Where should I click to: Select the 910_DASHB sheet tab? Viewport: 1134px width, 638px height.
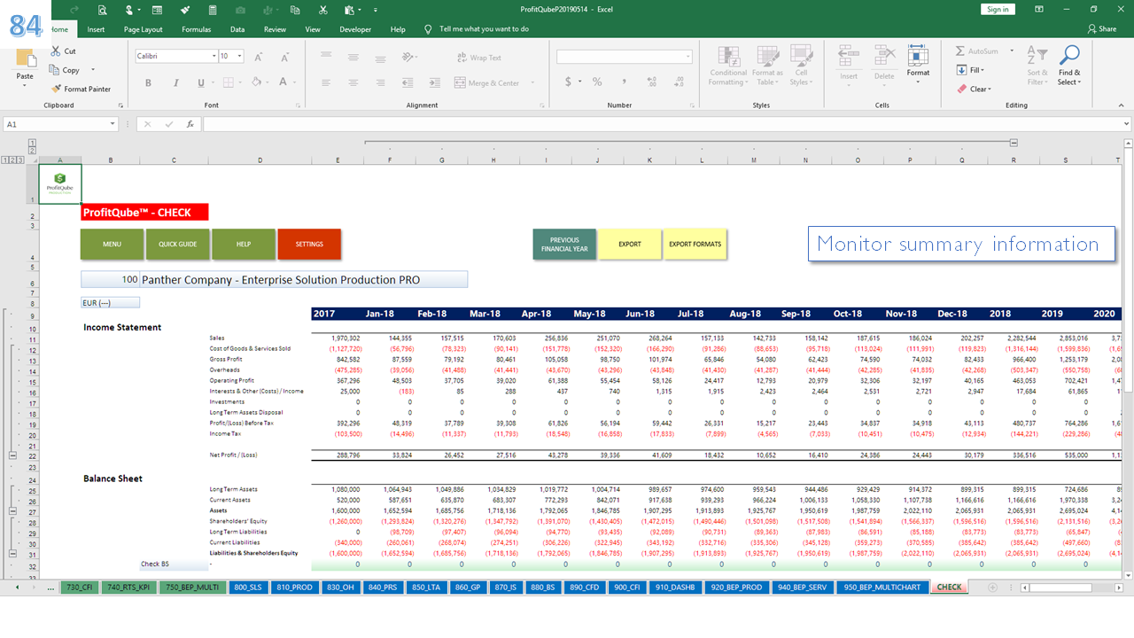(674, 587)
